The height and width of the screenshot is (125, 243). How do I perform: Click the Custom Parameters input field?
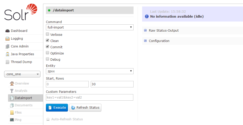89,98
